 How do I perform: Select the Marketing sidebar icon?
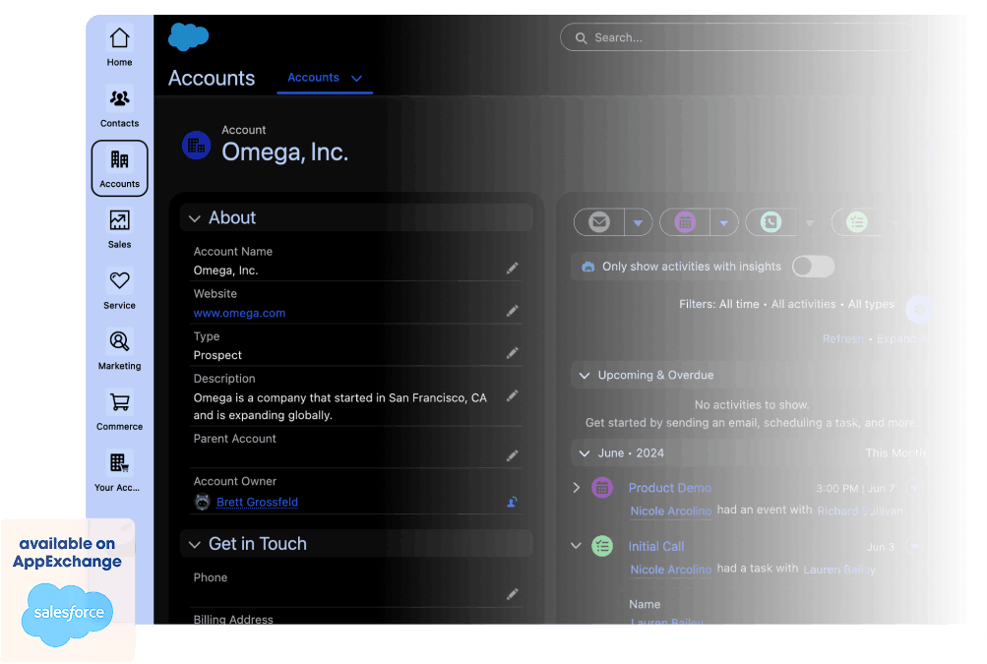pos(119,342)
